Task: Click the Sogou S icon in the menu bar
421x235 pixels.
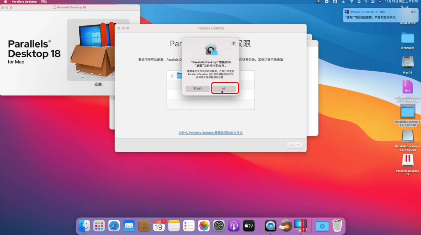Action: click(x=335, y=2)
